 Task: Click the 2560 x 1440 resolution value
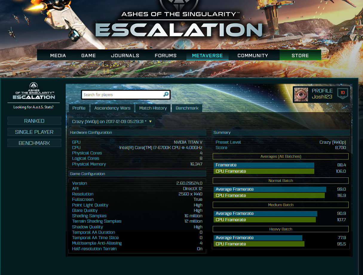click(x=190, y=194)
